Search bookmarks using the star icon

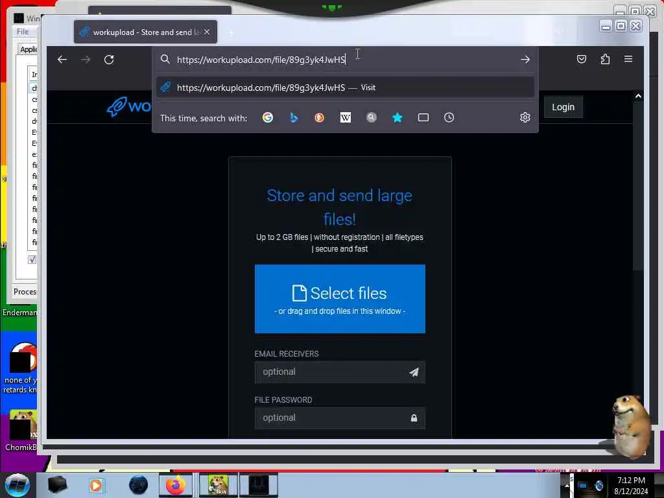pyautogui.click(x=397, y=118)
